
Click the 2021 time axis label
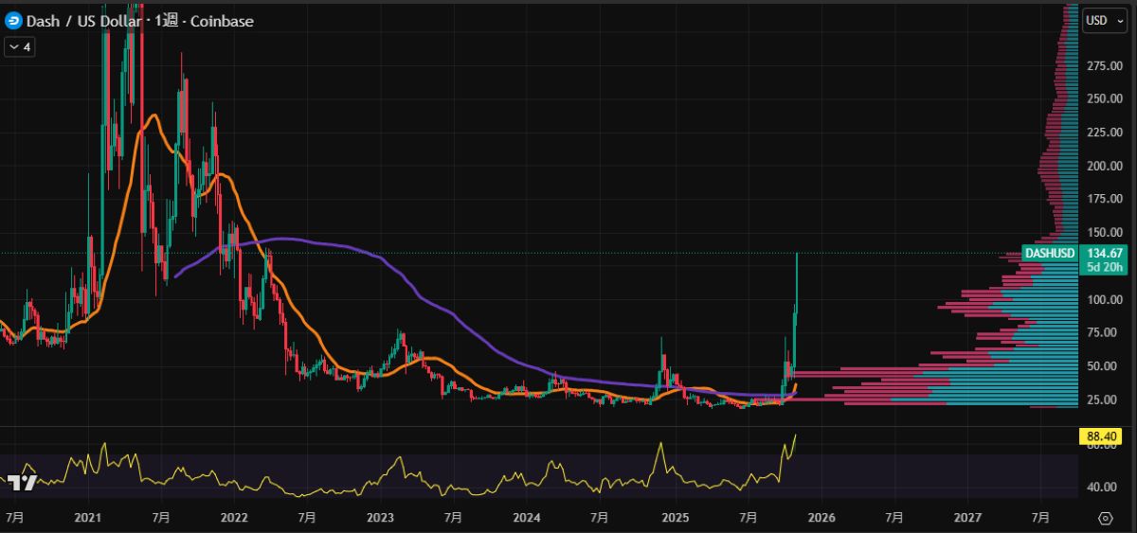pyautogui.click(x=87, y=518)
